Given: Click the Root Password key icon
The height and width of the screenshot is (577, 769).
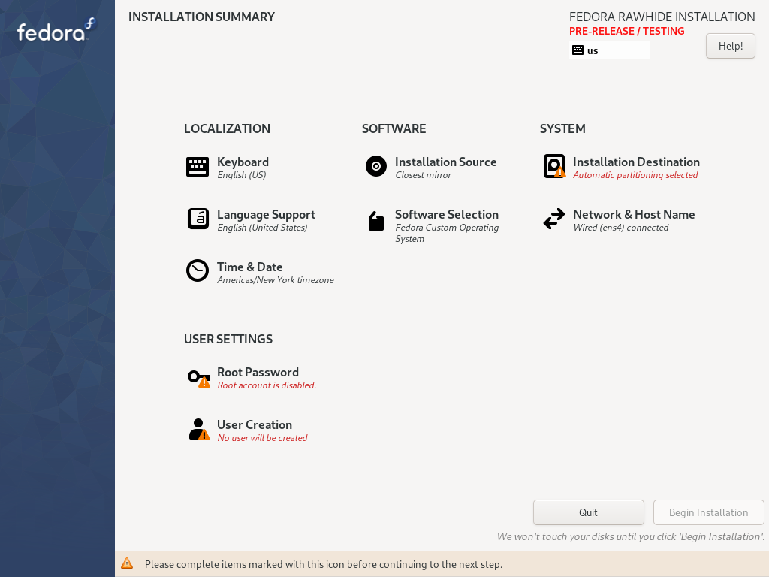Looking at the screenshot, I should [x=198, y=379].
